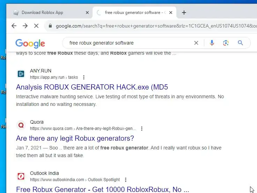
Task: Click the app.any.run tasks URL
Action: click(x=54, y=77)
